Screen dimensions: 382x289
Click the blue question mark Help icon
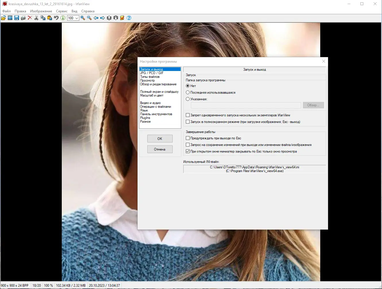pyautogui.click(x=129, y=18)
